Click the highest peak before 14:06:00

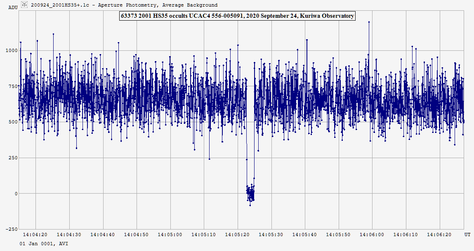tap(369, 22)
